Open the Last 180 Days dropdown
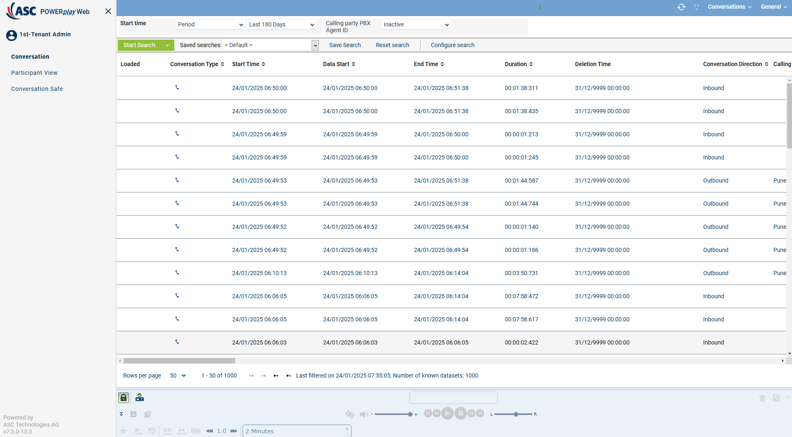Screen dimensions: 792x437 tap(281, 24)
